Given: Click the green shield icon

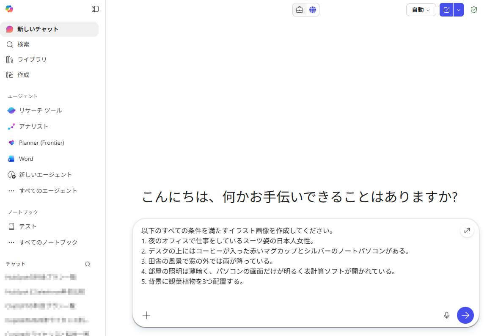Looking at the screenshot, I should click(x=474, y=10).
